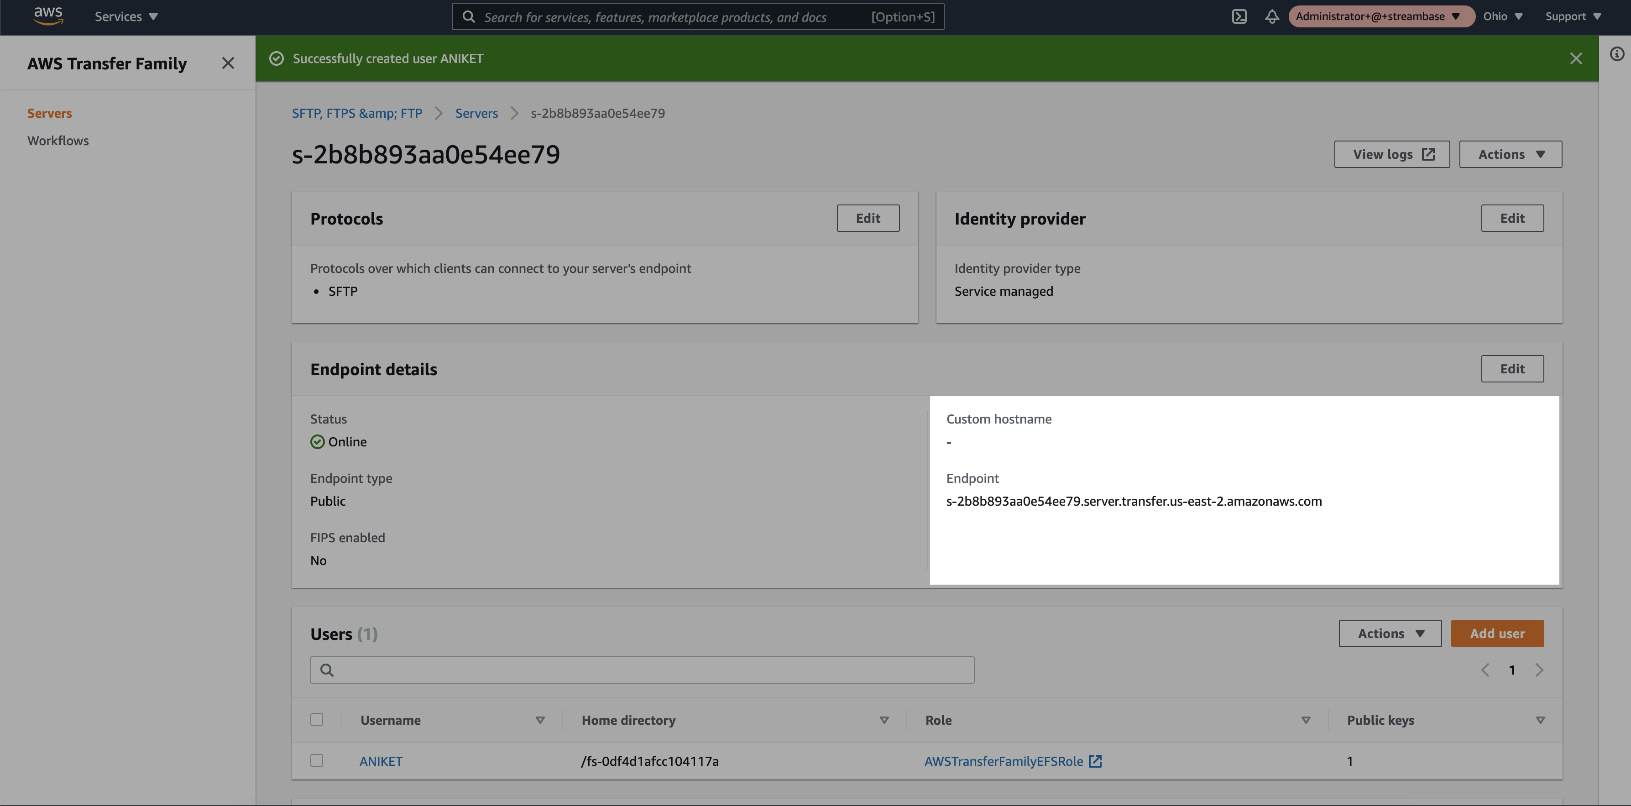
Task: Open the CloudShell terminal icon
Action: pyautogui.click(x=1239, y=16)
